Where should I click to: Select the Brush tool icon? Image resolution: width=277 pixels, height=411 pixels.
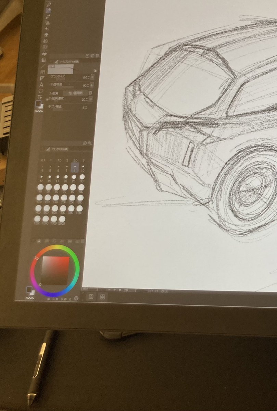(x=48, y=16)
